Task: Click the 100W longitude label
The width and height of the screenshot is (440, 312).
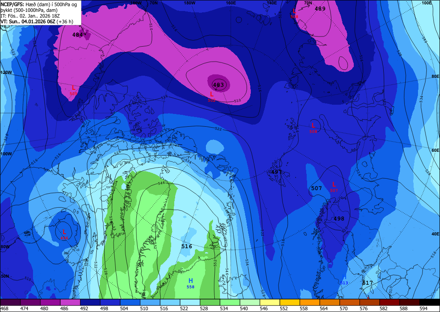Action: coord(6,154)
